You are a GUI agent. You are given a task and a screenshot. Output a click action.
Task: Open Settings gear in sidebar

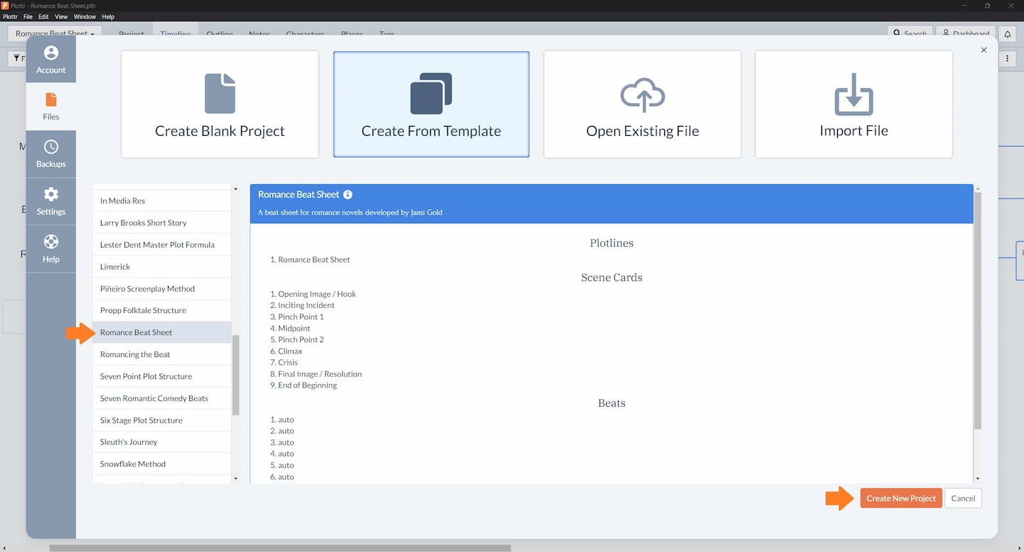tap(50, 201)
